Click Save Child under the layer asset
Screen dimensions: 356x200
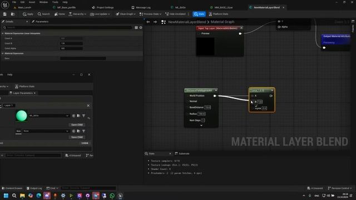77,124
